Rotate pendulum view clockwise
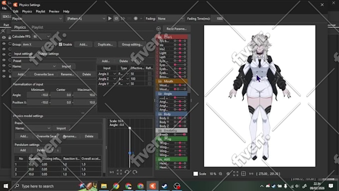 tap(135, 172)
